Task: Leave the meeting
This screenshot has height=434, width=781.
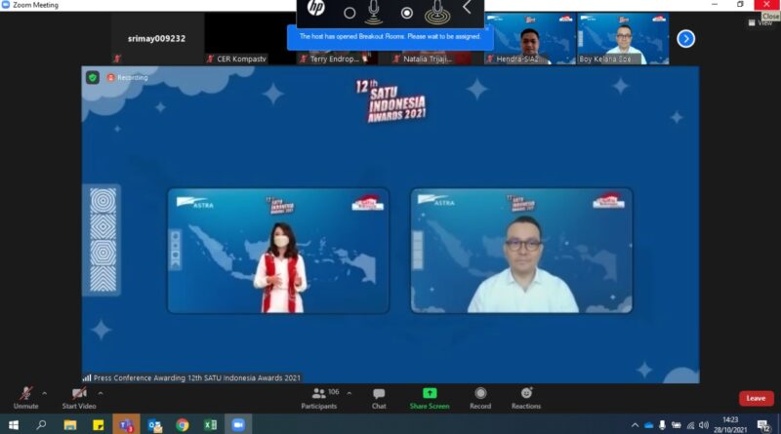Action: tap(756, 398)
